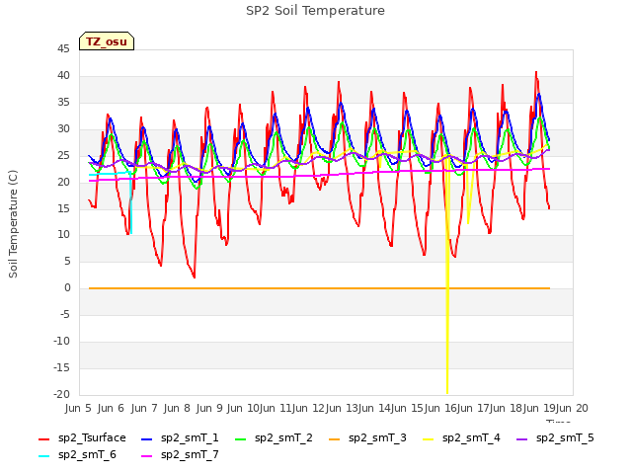This screenshot has width=632, height=474.
Task: Click the highest red peak near Jun 19
Action: click(536, 72)
